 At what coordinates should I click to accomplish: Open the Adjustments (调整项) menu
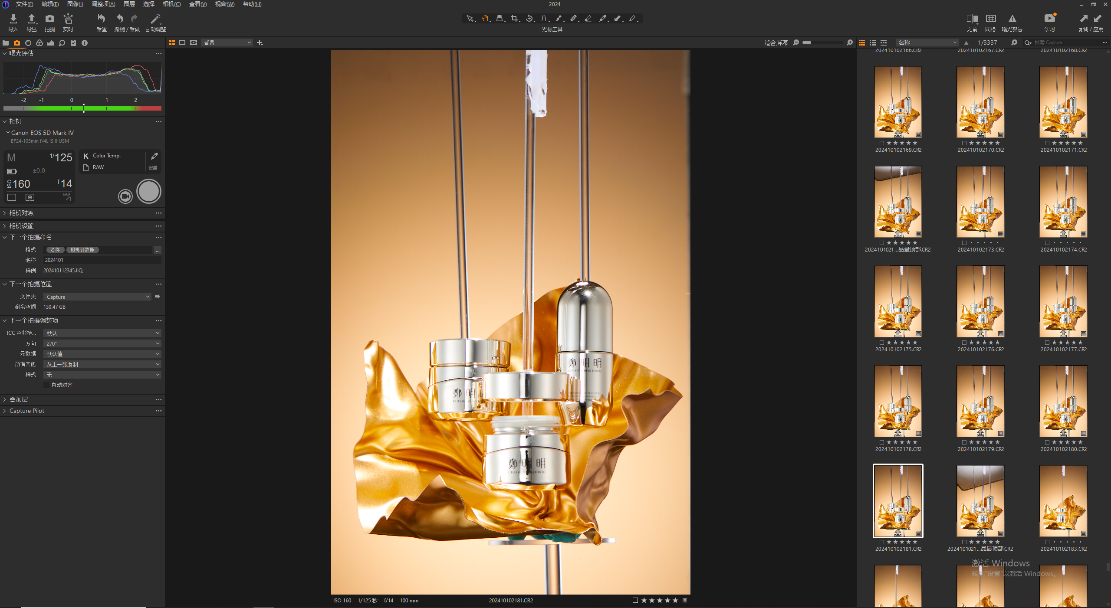pos(103,4)
